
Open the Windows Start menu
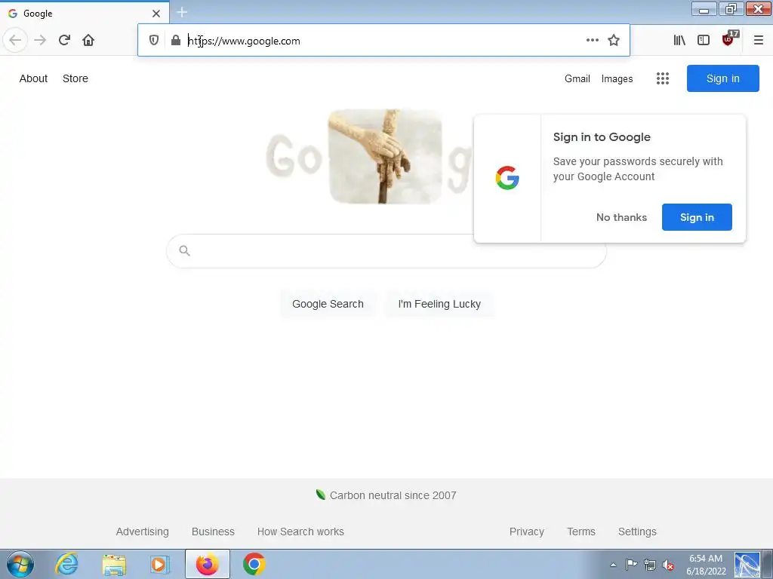[20, 564]
